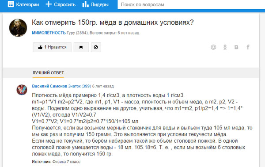The height and width of the screenshot is (167, 265).
Task: Share via Odnoklassniki icon
Action: (x=225, y=47)
